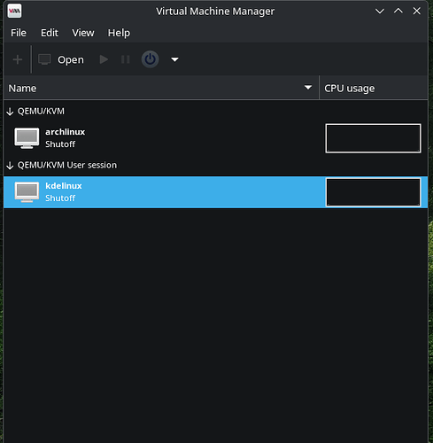Start the virtual machine with Run
The width and height of the screenshot is (433, 443).
(x=104, y=59)
